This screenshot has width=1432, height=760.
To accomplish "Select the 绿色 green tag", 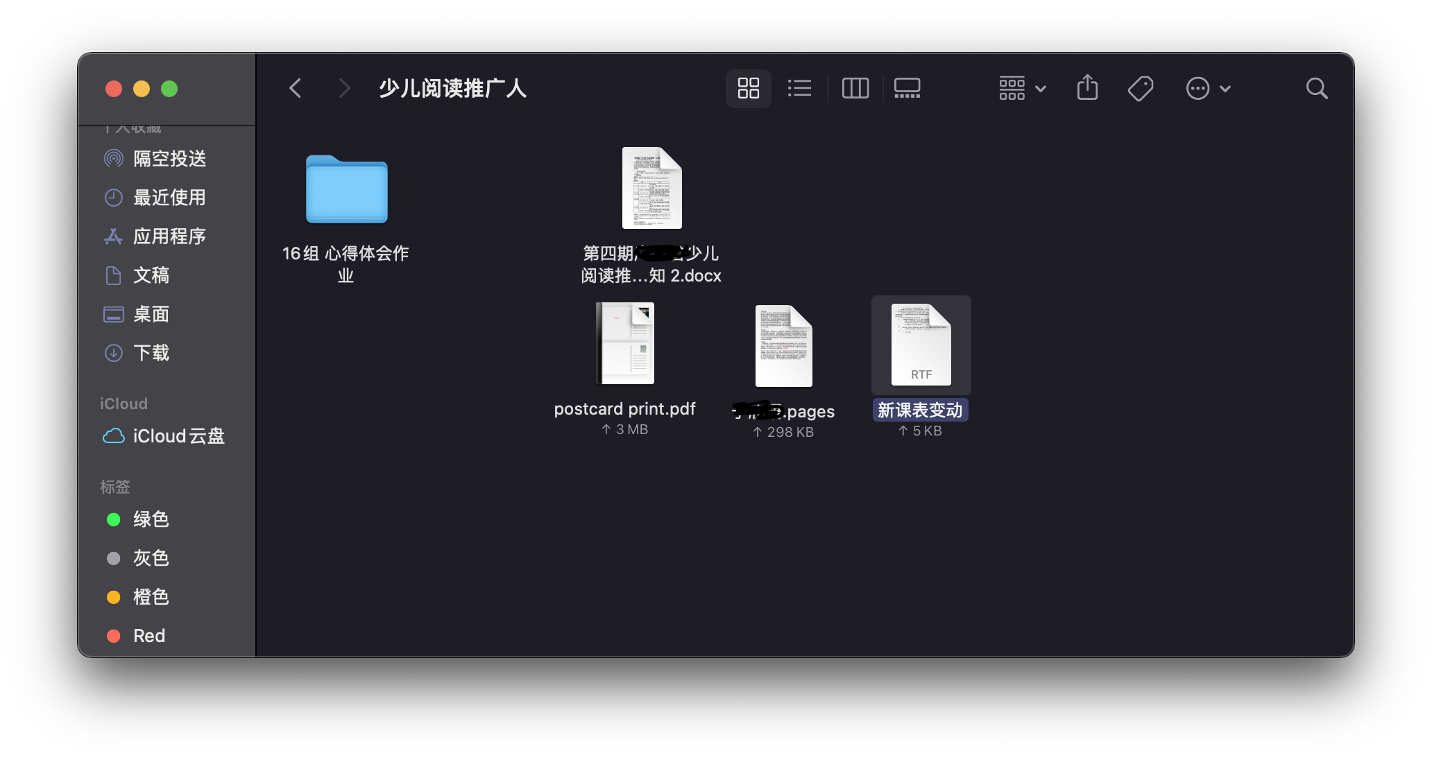I will pyautogui.click(x=151, y=519).
